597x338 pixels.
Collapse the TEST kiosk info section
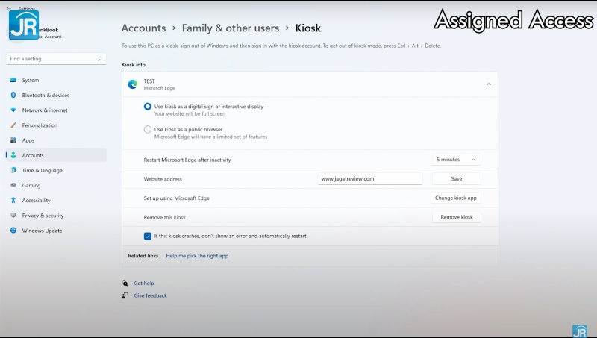488,84
